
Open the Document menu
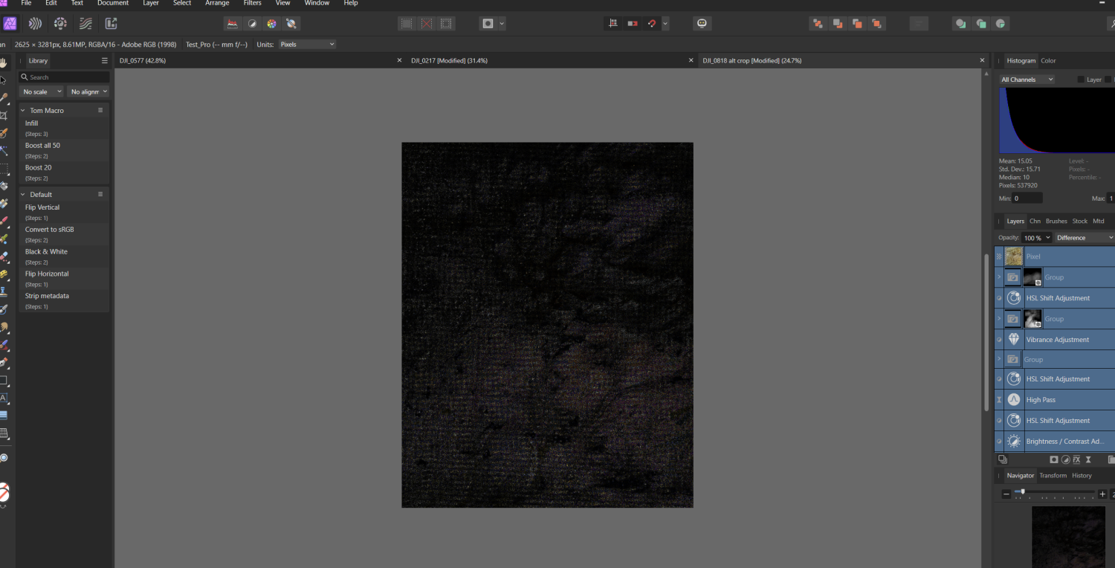coord(113,3)
